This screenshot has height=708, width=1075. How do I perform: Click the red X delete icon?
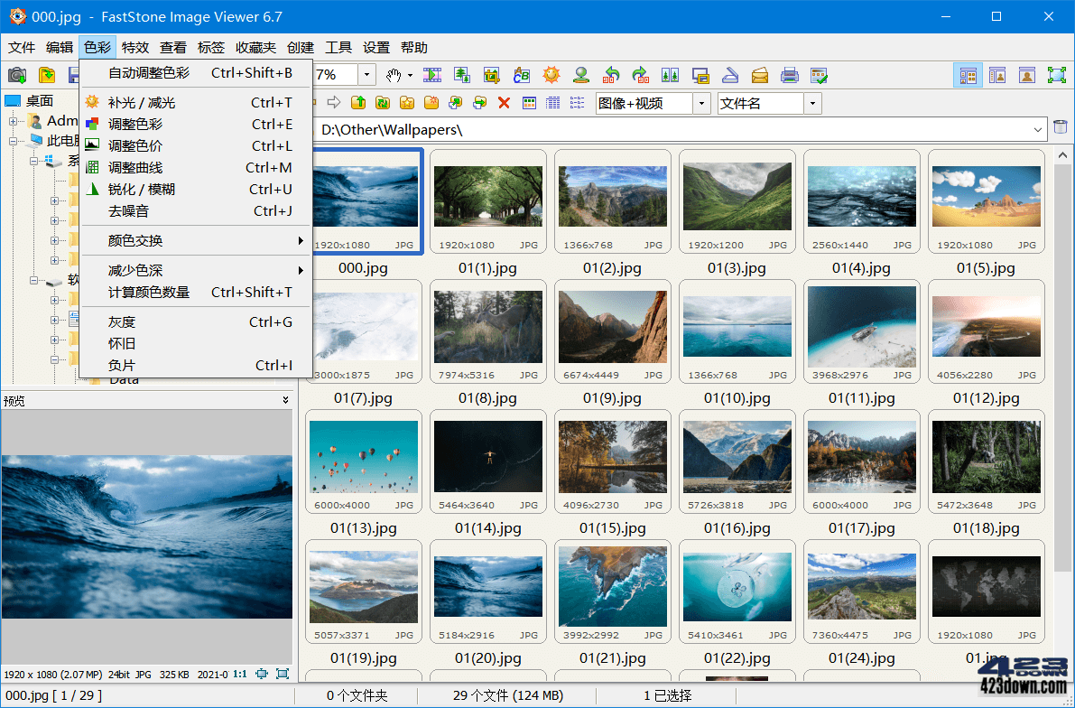tap(503, 103)
